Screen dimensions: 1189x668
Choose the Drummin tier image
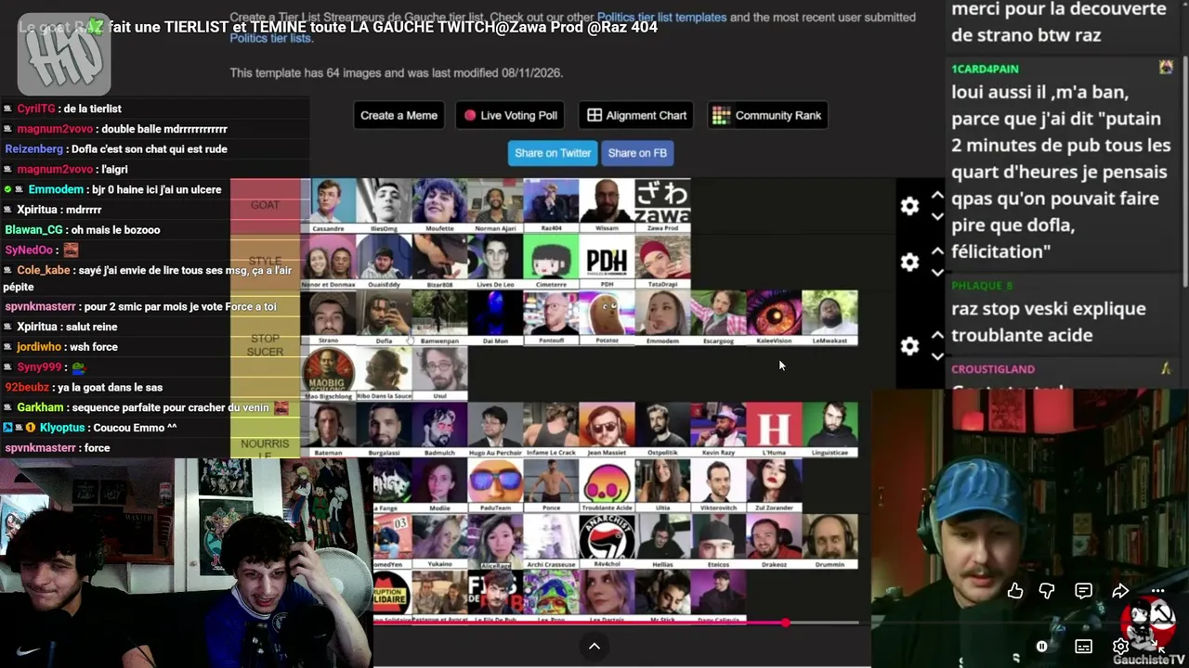coord(830,540)
